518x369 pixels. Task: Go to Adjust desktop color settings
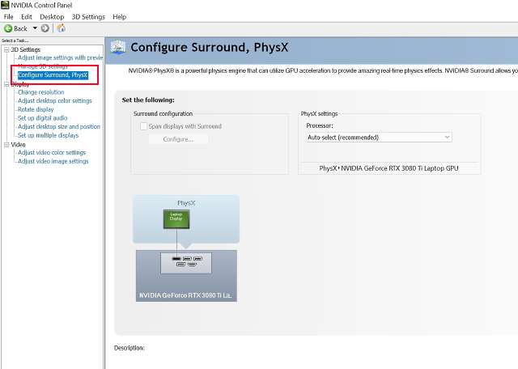[x=54, y=101]
